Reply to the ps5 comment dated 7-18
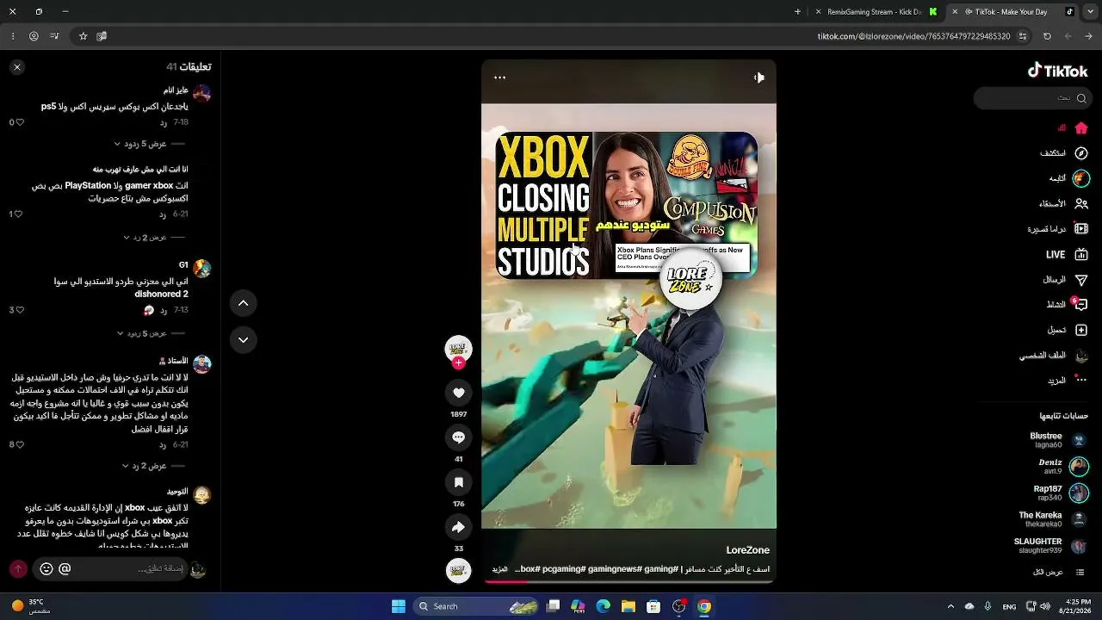 (x=163, y=122)
